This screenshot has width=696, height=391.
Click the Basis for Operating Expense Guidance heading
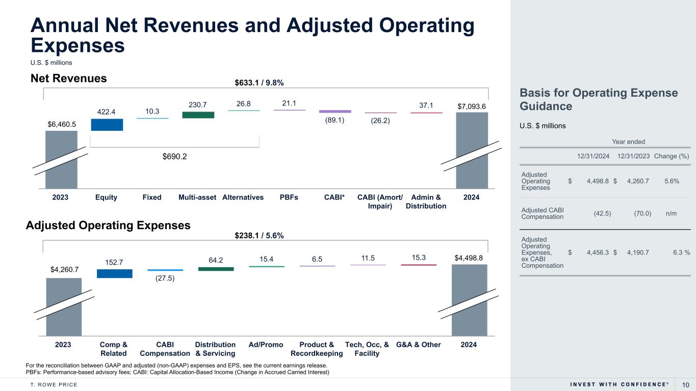click(598, 99)
